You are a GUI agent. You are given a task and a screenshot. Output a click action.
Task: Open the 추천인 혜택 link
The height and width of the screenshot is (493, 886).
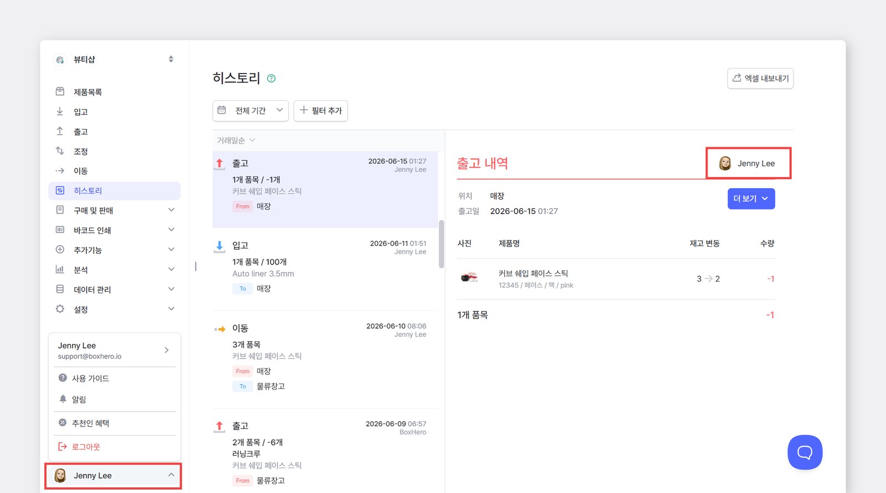(x=90, y=423)
